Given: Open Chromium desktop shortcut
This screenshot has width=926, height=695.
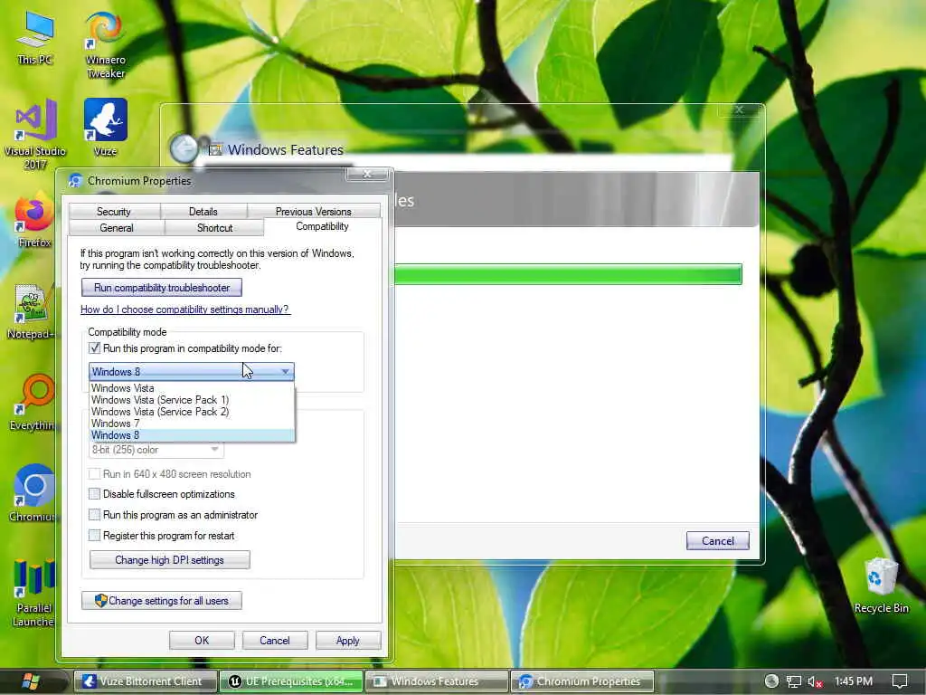Looking at the screenshot, I should pyautogui.click(x=33, y=493).
